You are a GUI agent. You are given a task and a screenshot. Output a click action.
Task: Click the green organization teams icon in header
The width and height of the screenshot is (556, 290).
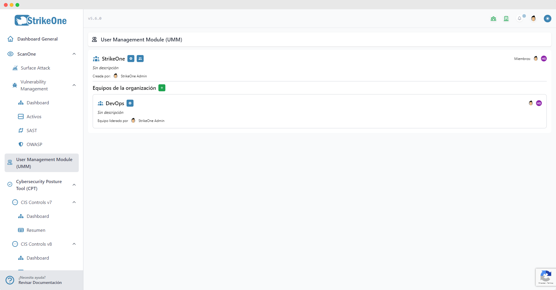click(x=493, y=18)
